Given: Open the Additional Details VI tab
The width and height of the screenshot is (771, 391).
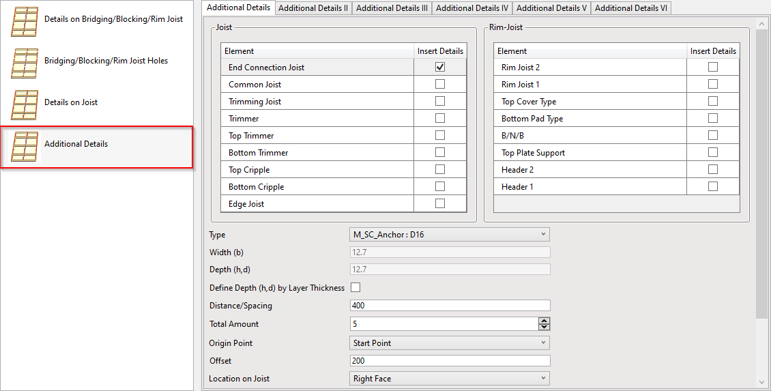Looking at the screenshot, I should [x=631, y=8].
